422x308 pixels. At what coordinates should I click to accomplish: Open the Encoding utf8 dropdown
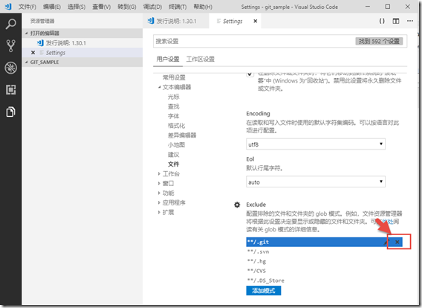(316, 144)
